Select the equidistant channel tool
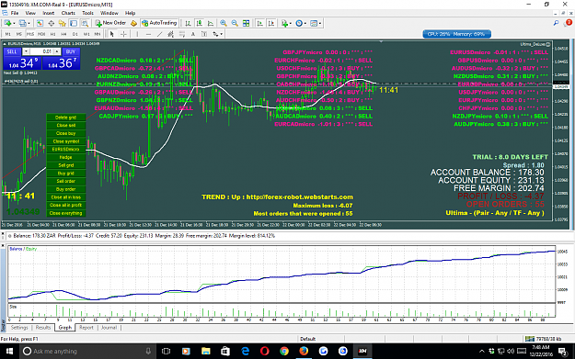This screenshot has height=359, width=575. [170, 34]
